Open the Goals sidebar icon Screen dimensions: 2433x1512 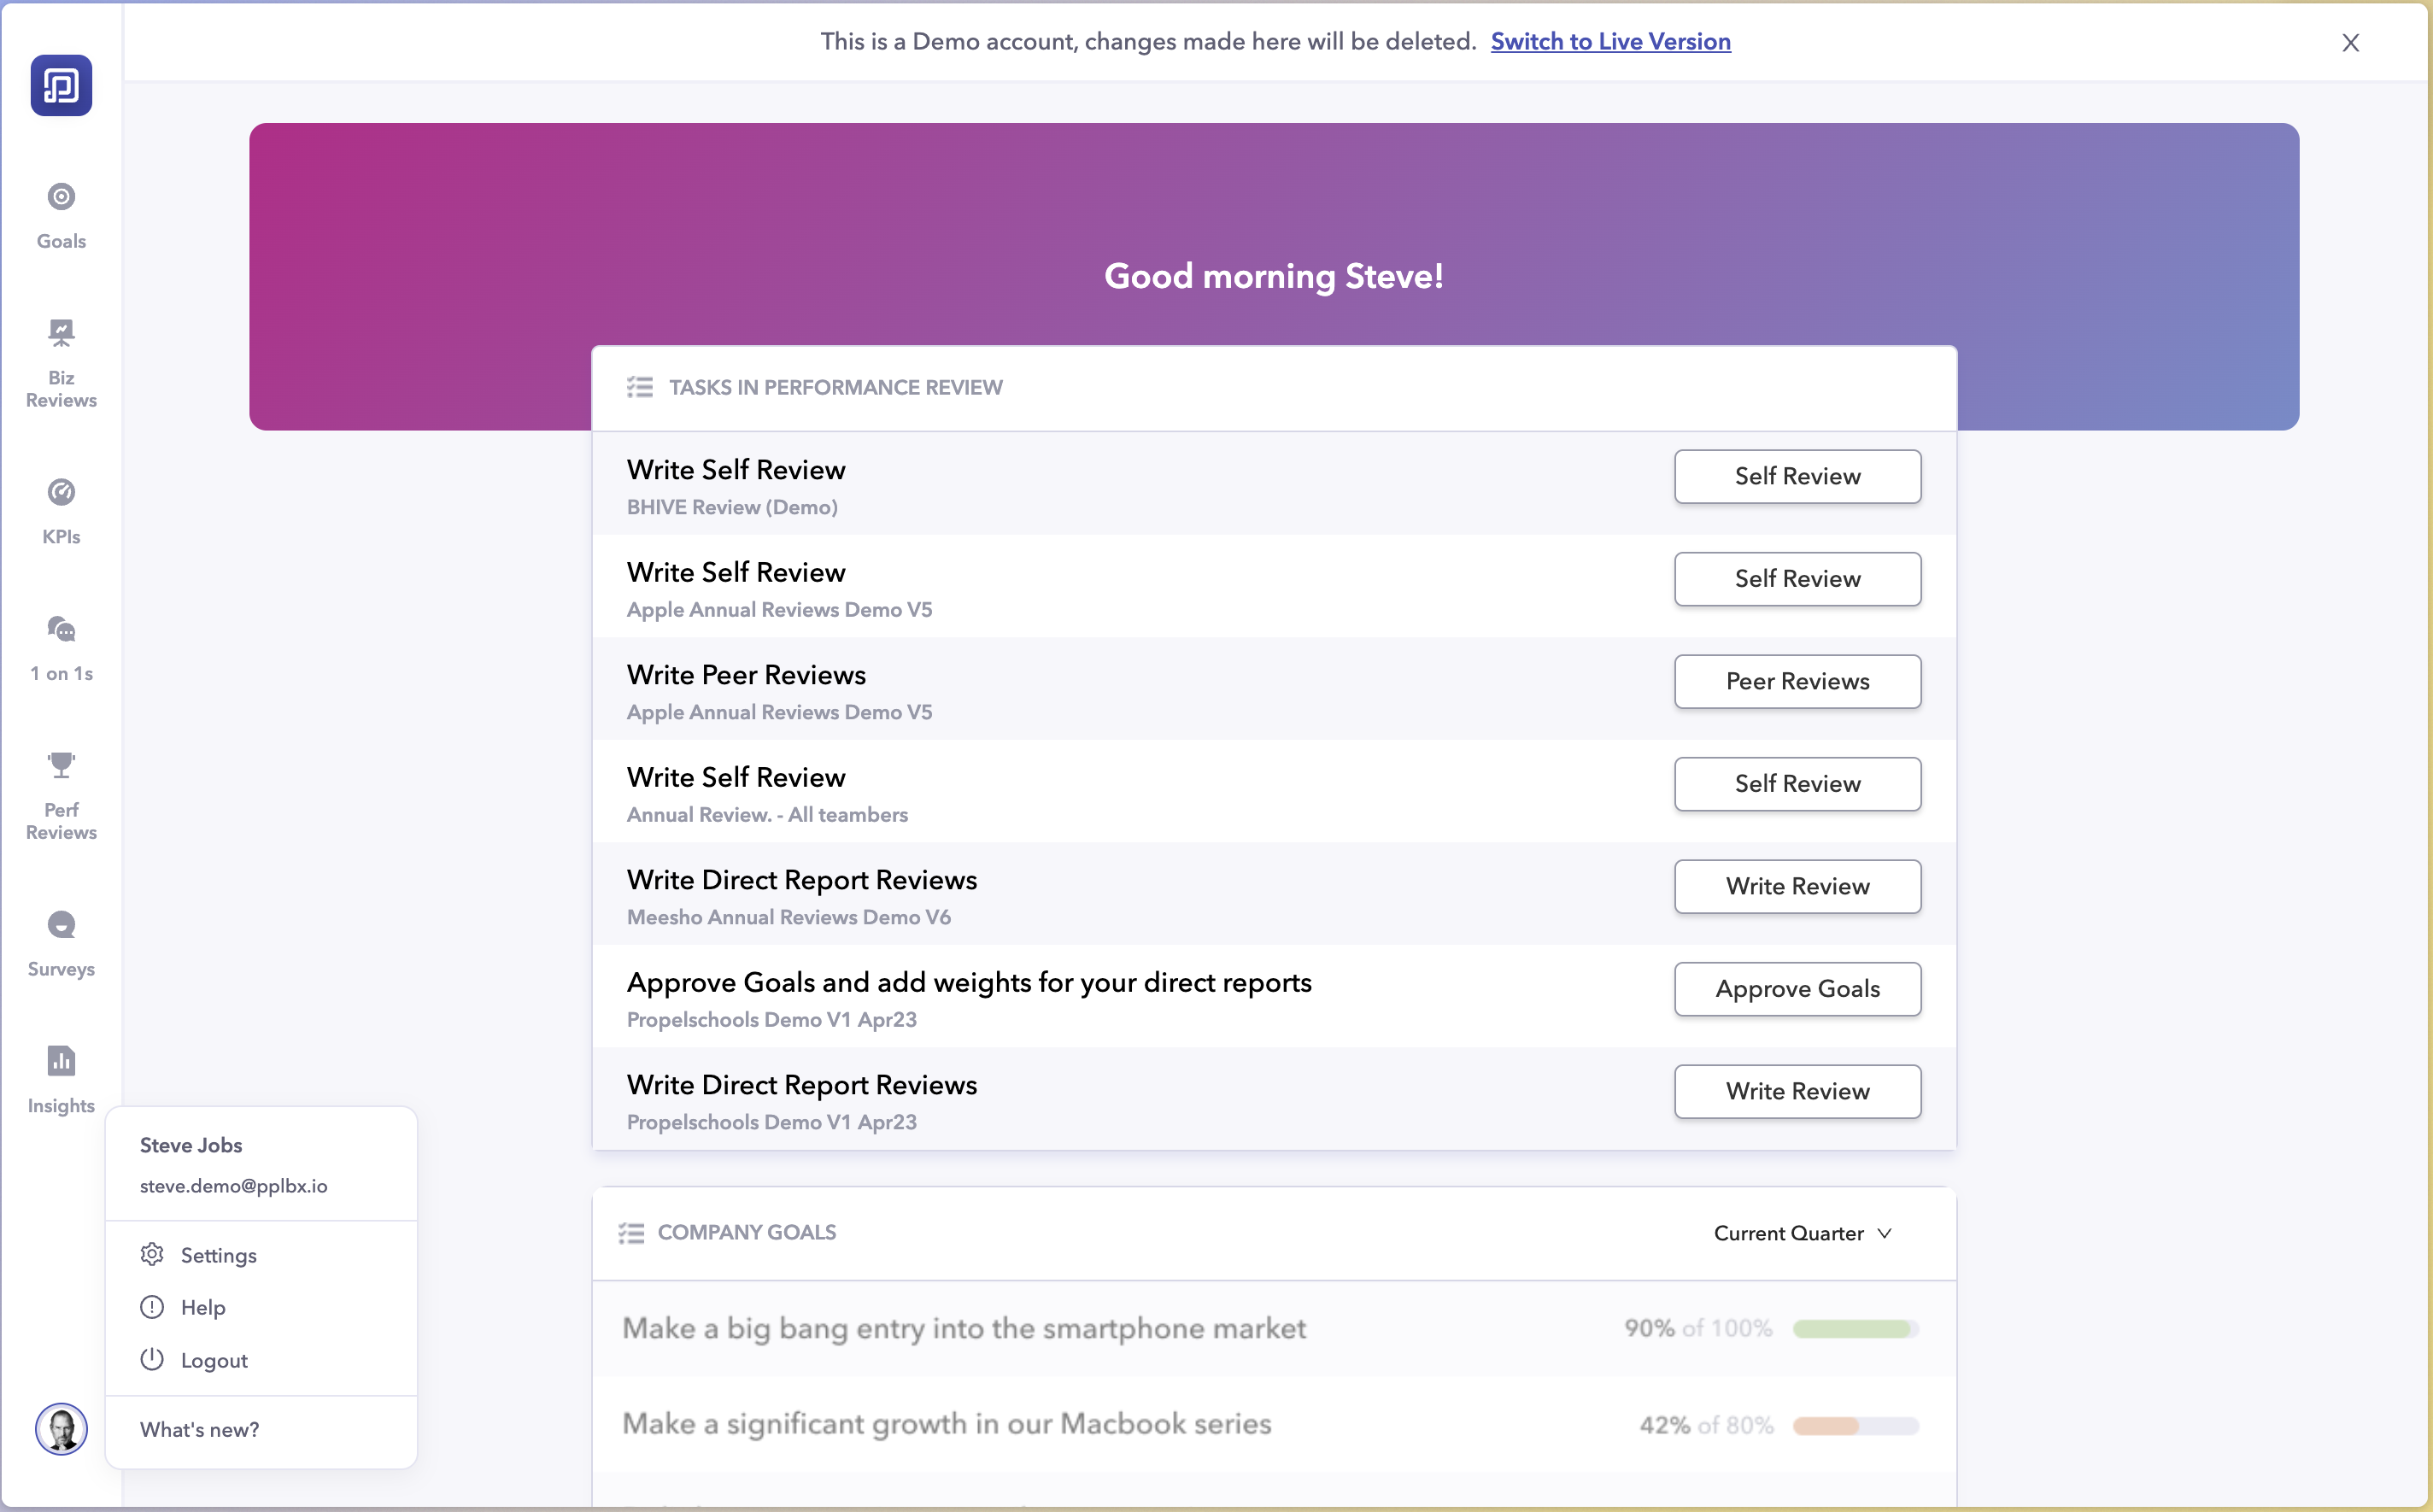(61, 196)
